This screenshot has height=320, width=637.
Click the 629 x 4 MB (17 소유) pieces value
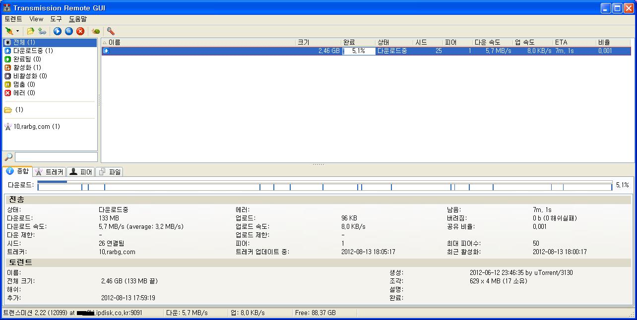coord(498,281)
